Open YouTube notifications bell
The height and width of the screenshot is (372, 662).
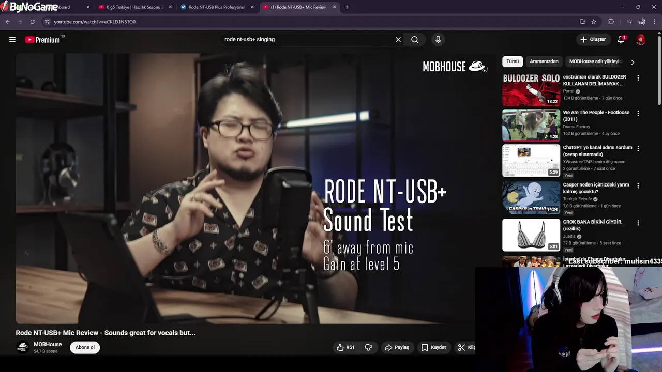click(x=621, y=40)
